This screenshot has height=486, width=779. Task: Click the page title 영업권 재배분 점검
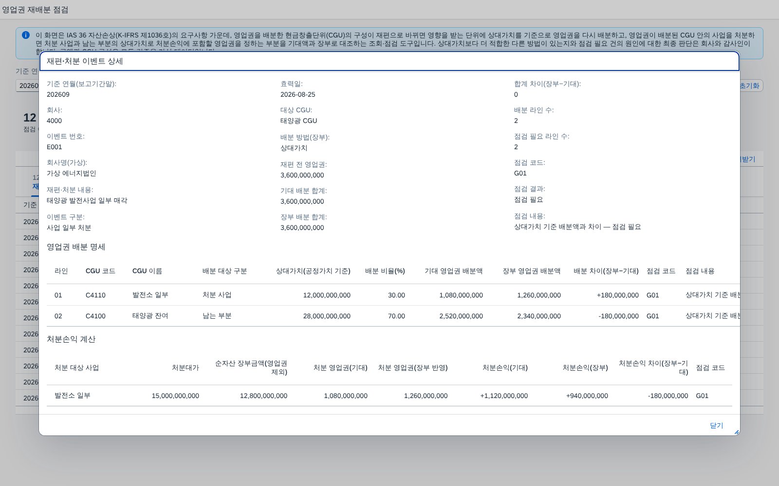click(35, 10)
